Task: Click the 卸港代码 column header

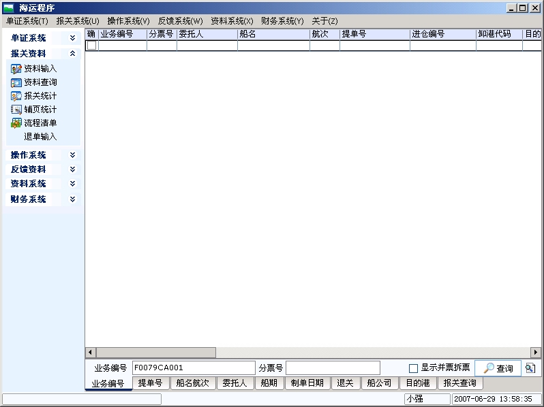Action: click(499, 34)
